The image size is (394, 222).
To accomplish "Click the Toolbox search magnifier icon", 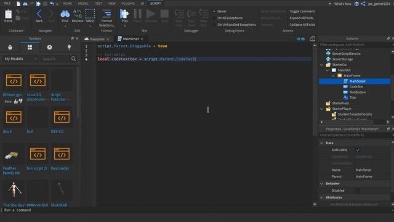I will [73, 59].
